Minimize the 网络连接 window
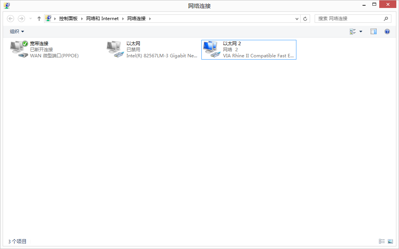 (x=364, y=5)
